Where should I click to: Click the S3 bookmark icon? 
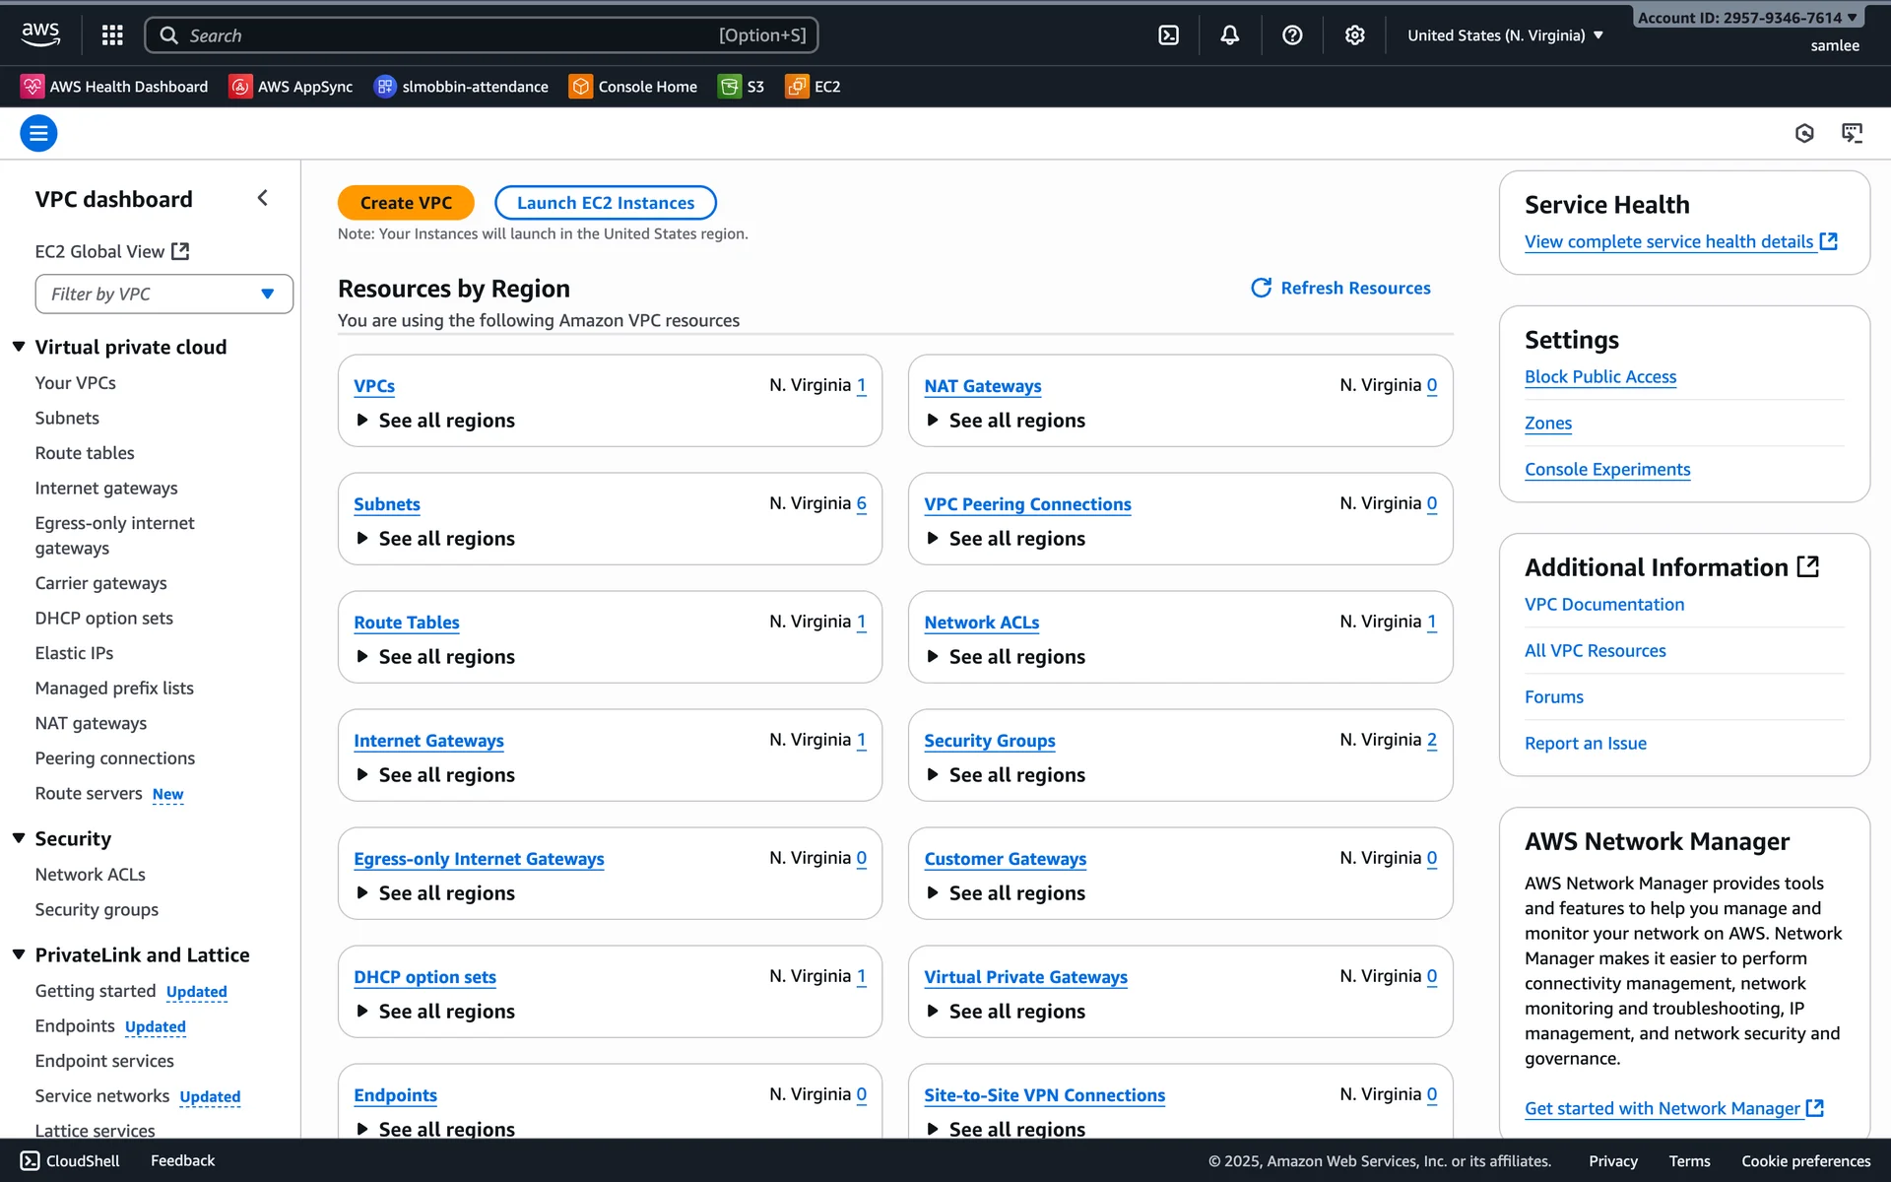tap(730, 87)
